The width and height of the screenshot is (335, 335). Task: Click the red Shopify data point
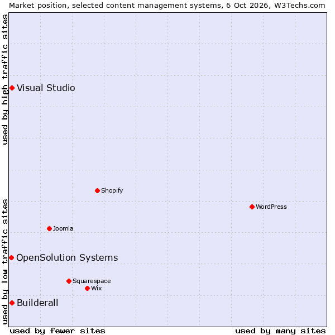tap(97, 190)
